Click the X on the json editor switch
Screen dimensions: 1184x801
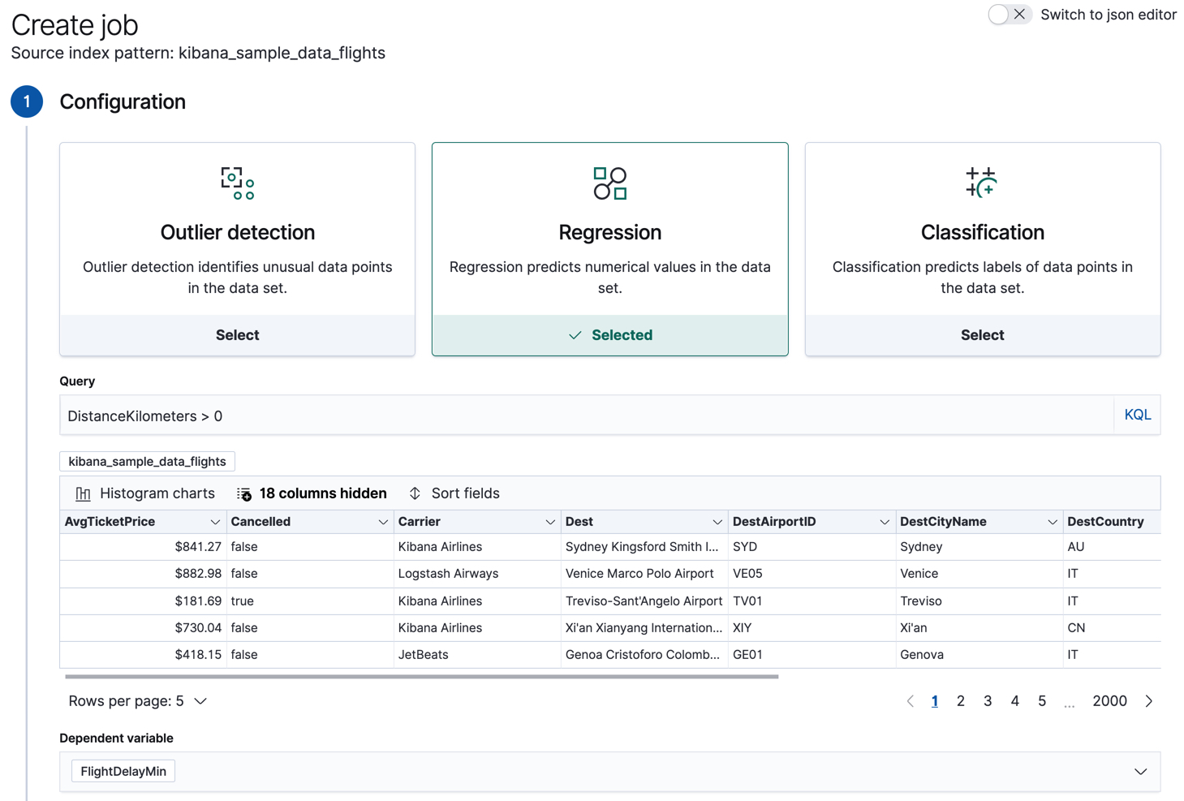(1021, 15)
